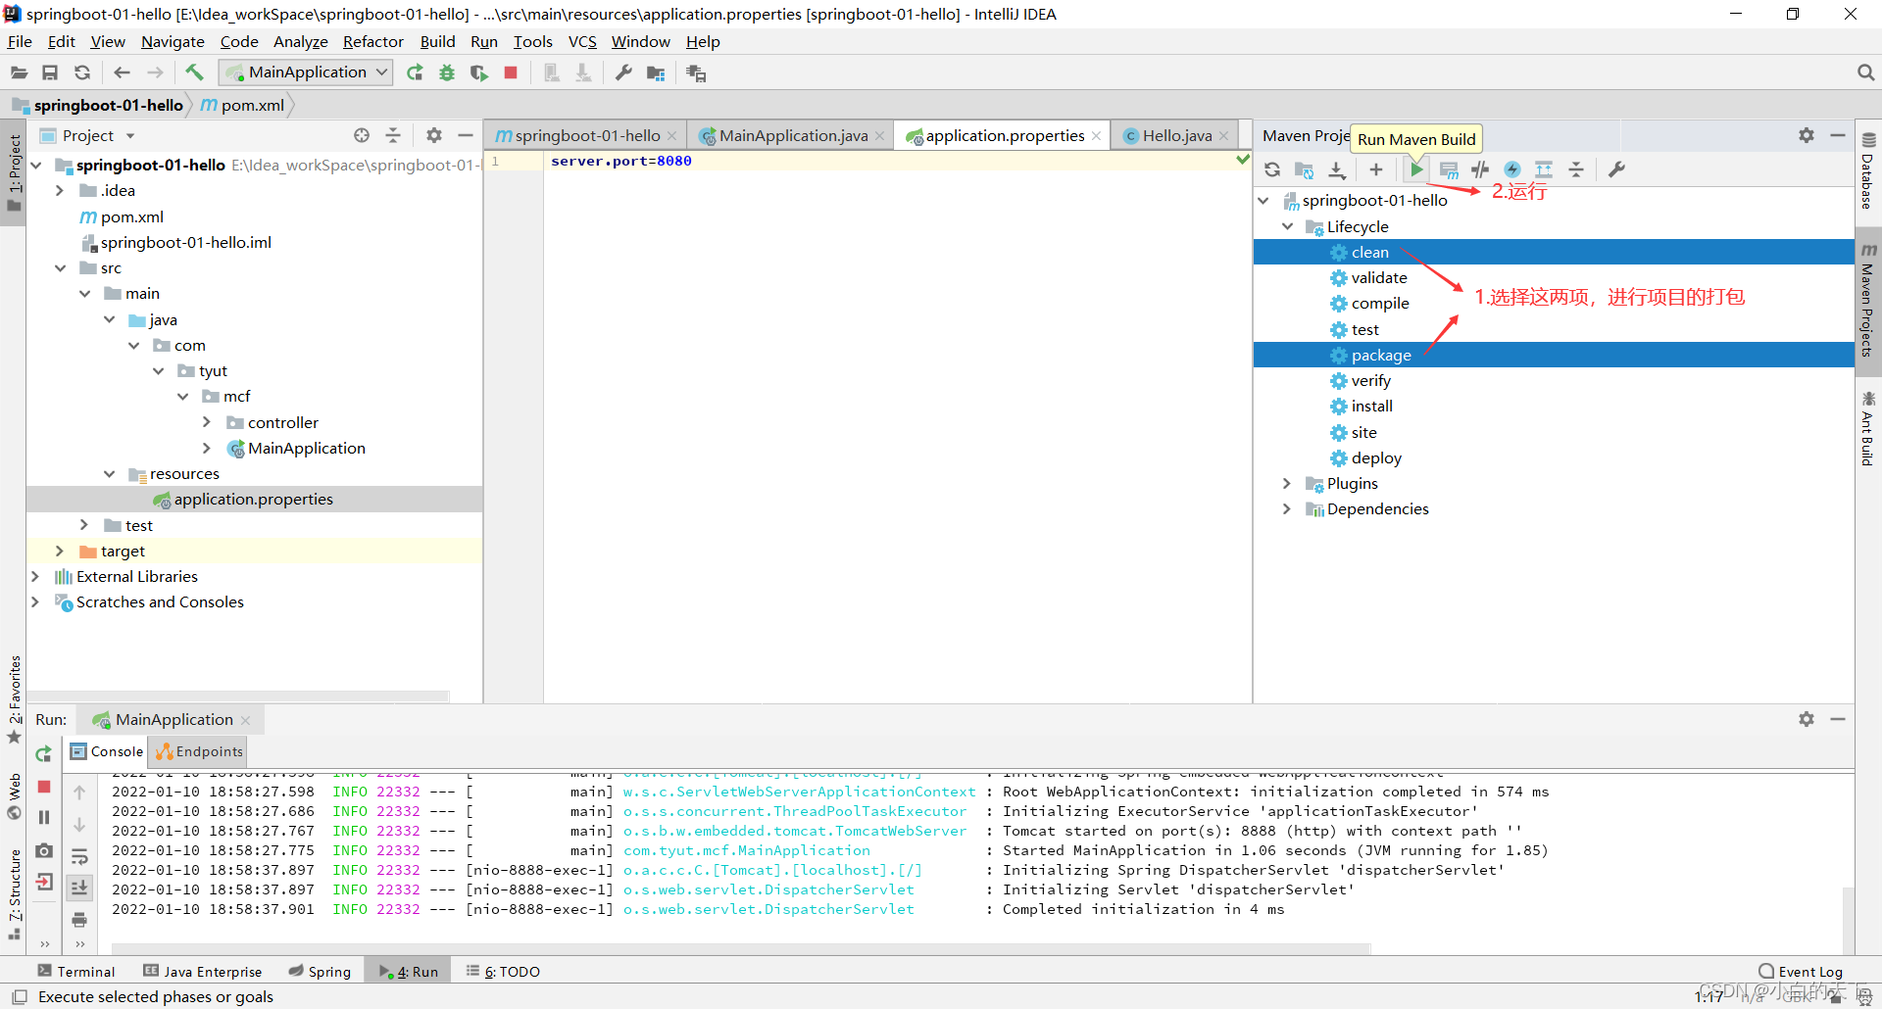
Task: Reimport all Maven projects icon
Action: pos(1272,169)
